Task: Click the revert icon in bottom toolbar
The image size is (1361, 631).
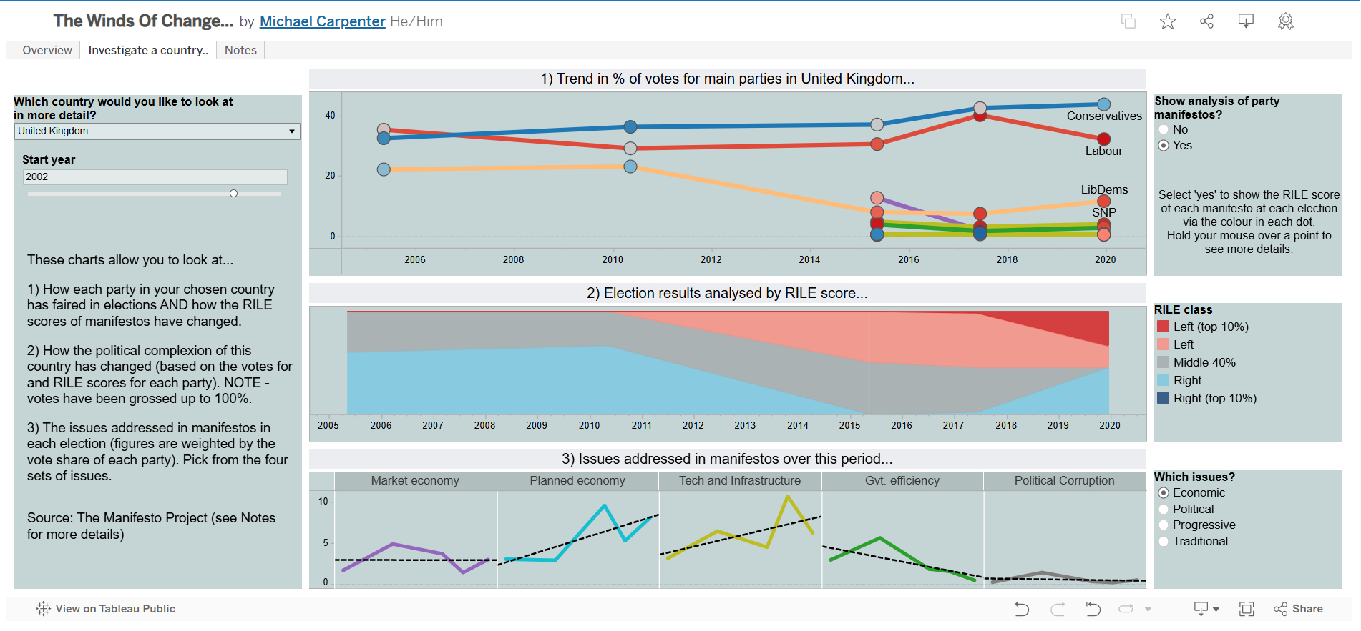Action: [1093, 609]
